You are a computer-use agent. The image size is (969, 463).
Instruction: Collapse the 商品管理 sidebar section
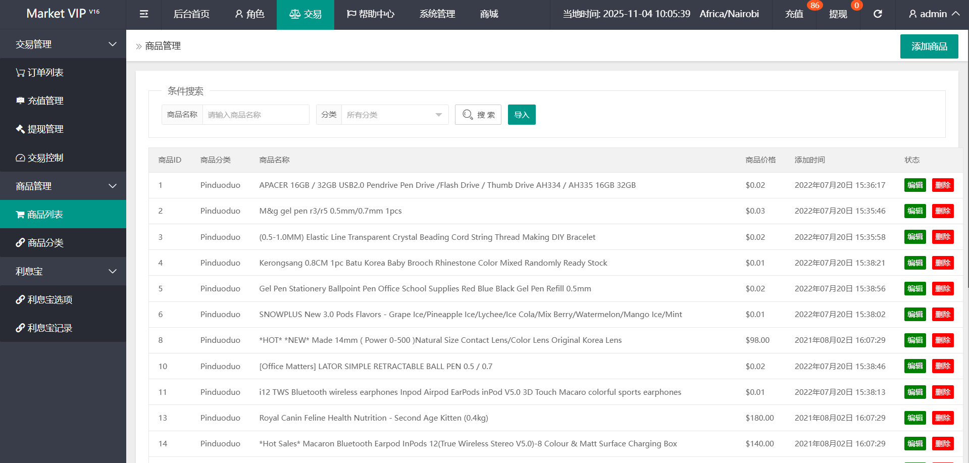(x=63, y=186)
